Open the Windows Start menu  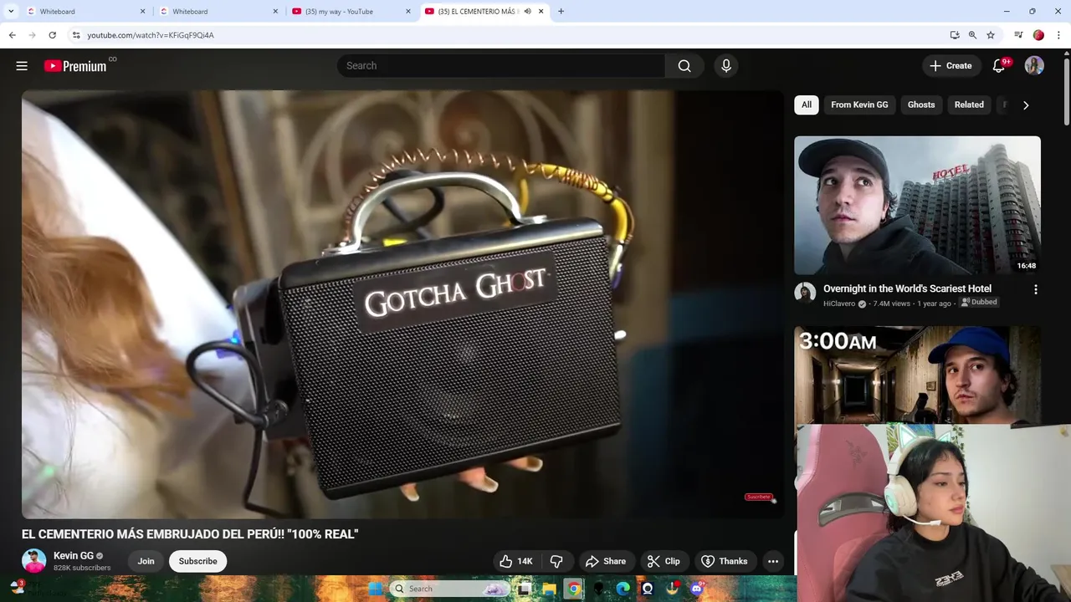(375, 589)
